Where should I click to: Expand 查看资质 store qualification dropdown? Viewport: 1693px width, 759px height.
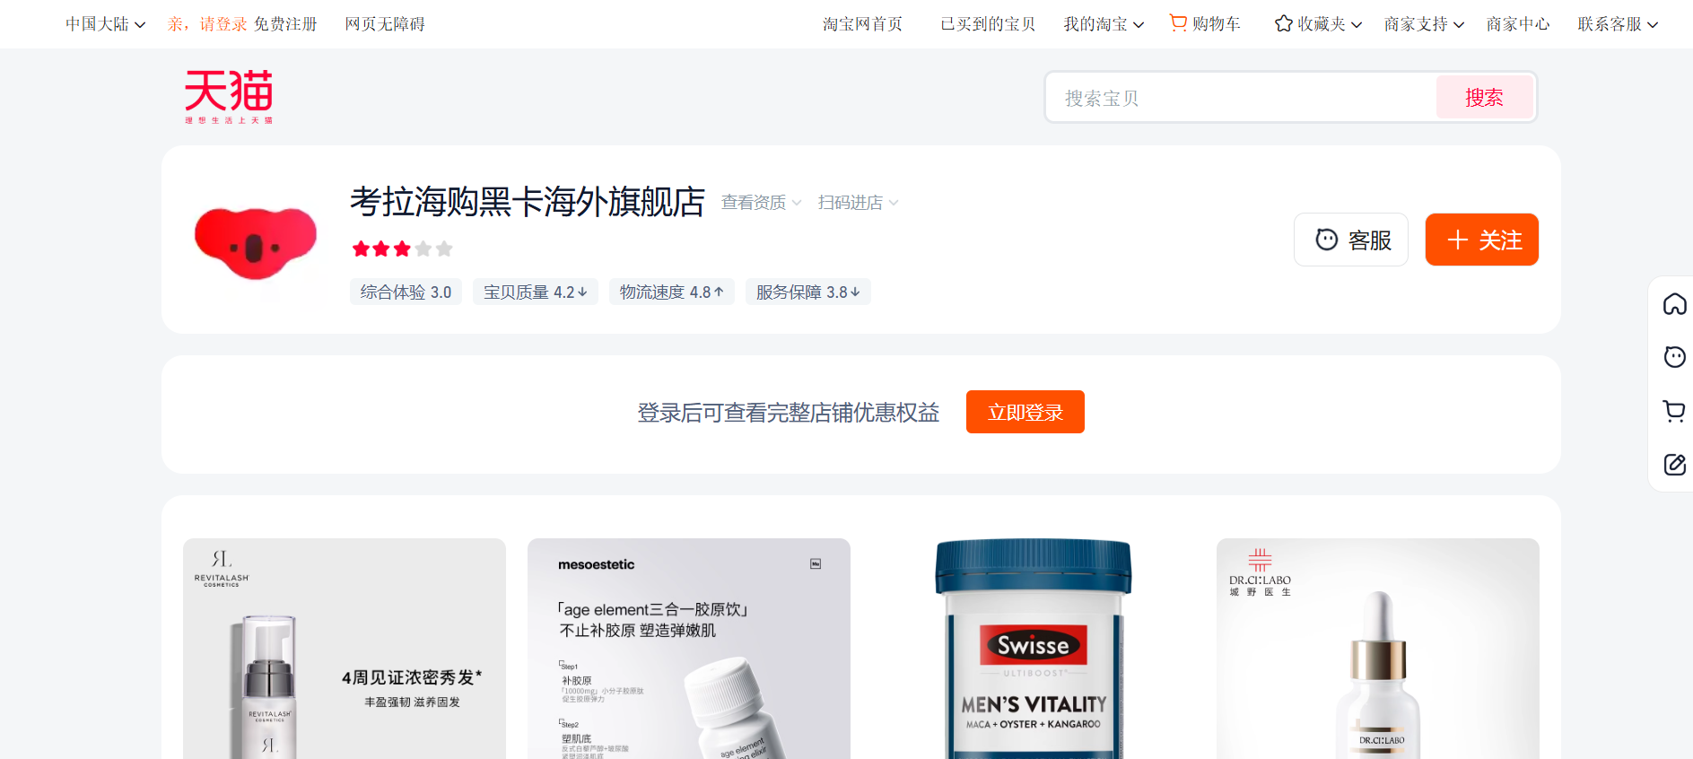click(x=762, y=203)
